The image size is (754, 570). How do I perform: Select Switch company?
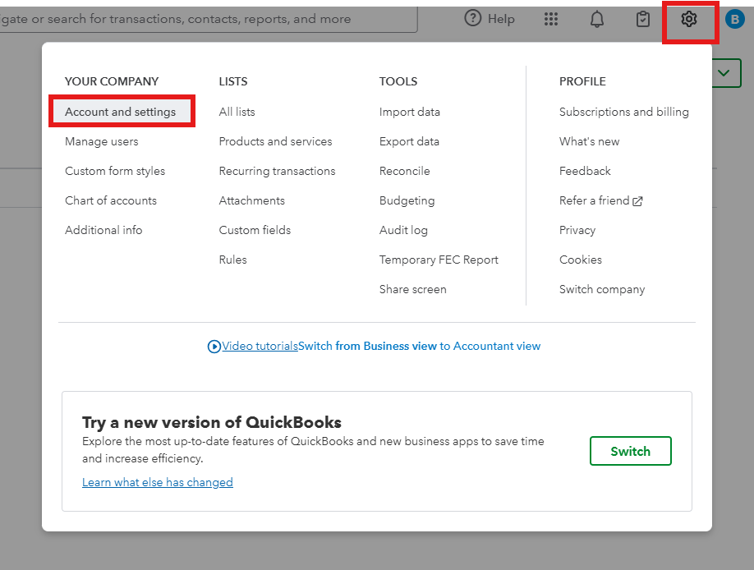[x=602, y=289]
